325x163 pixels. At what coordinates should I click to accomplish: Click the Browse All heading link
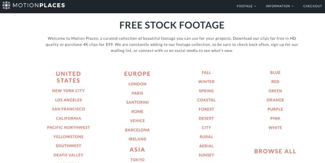pos(275,151)
